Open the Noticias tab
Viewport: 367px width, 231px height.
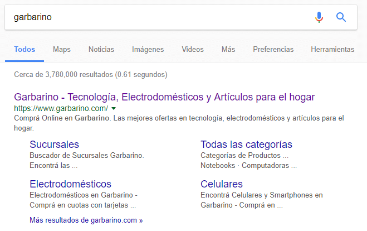pos(101,50)
